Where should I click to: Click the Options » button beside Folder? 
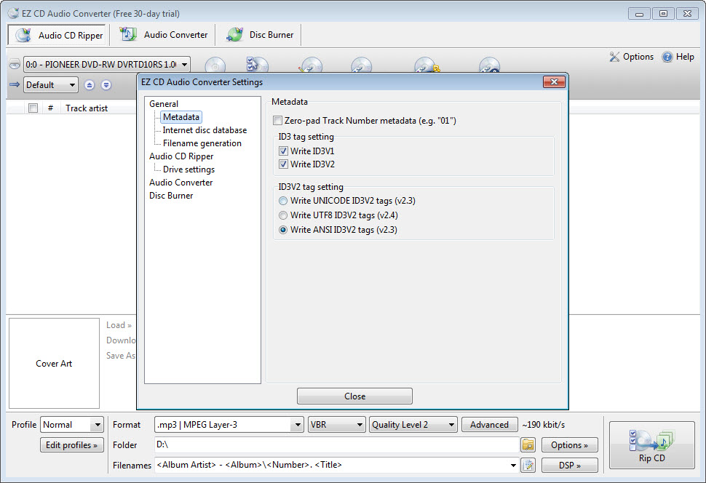pyautogui.click(x=569, y=444)
